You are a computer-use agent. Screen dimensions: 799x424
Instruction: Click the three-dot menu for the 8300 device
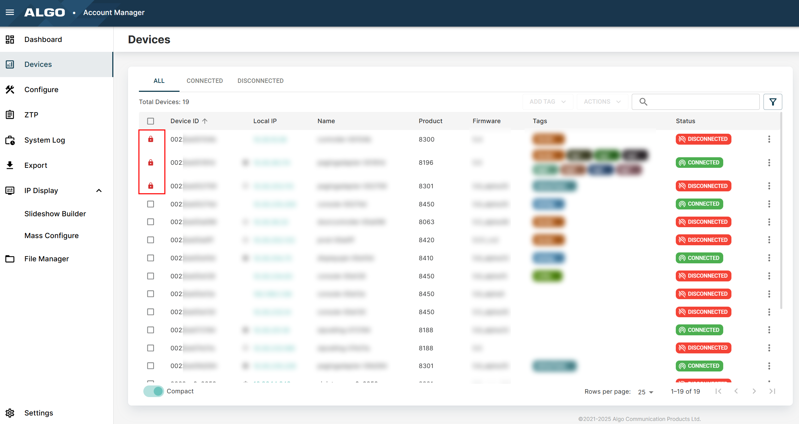(769, 139)
